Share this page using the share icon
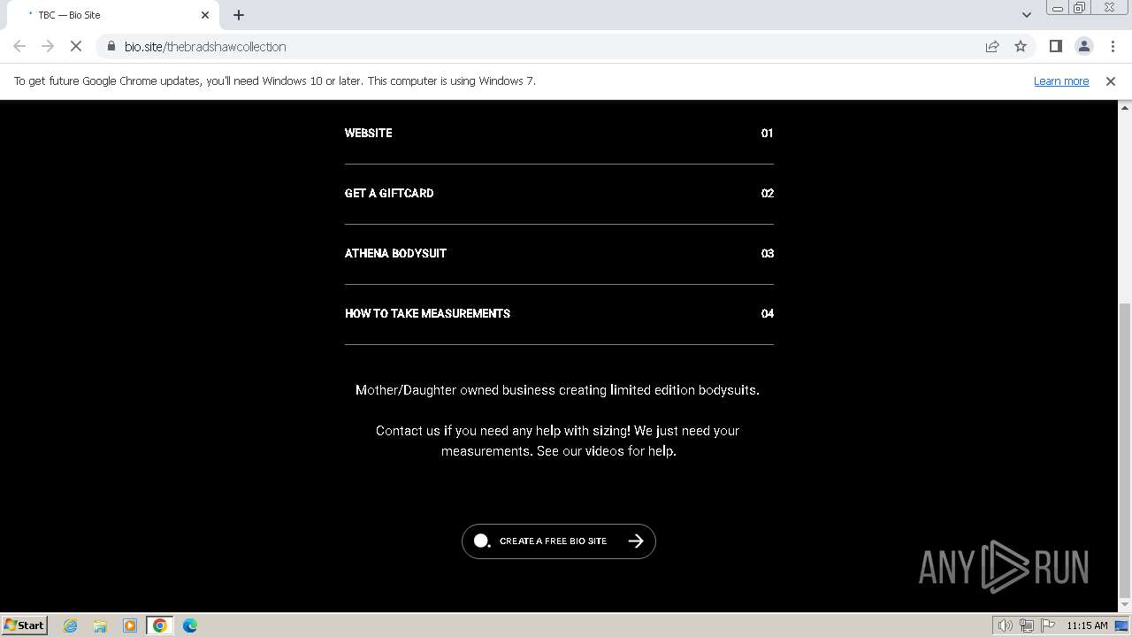Image resolution: width=1132 pixels, height=637 pixels. pyautogui.click(x=992, y=46)
